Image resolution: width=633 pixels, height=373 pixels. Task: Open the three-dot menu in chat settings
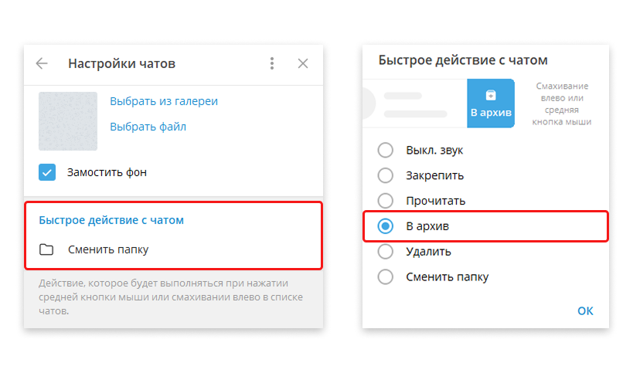pos(272,63)
